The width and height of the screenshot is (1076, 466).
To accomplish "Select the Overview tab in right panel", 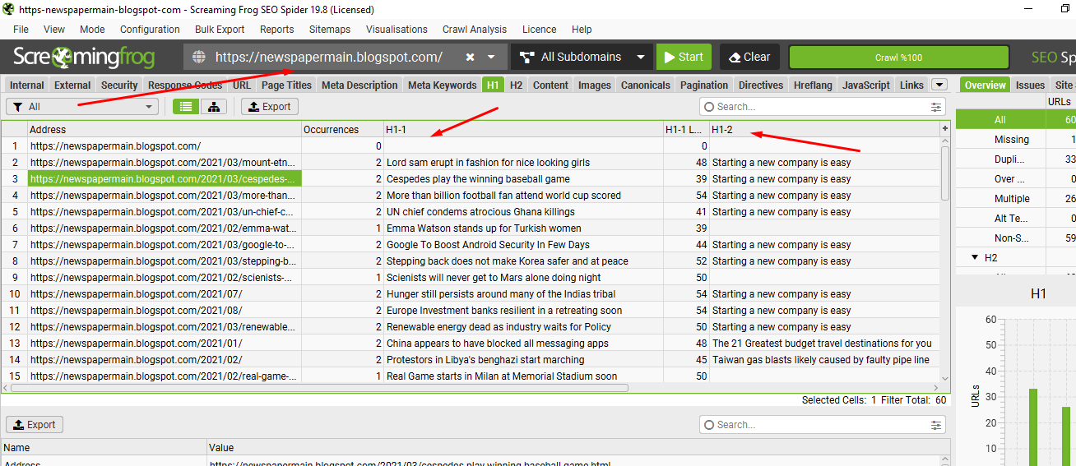I will 985,85.
